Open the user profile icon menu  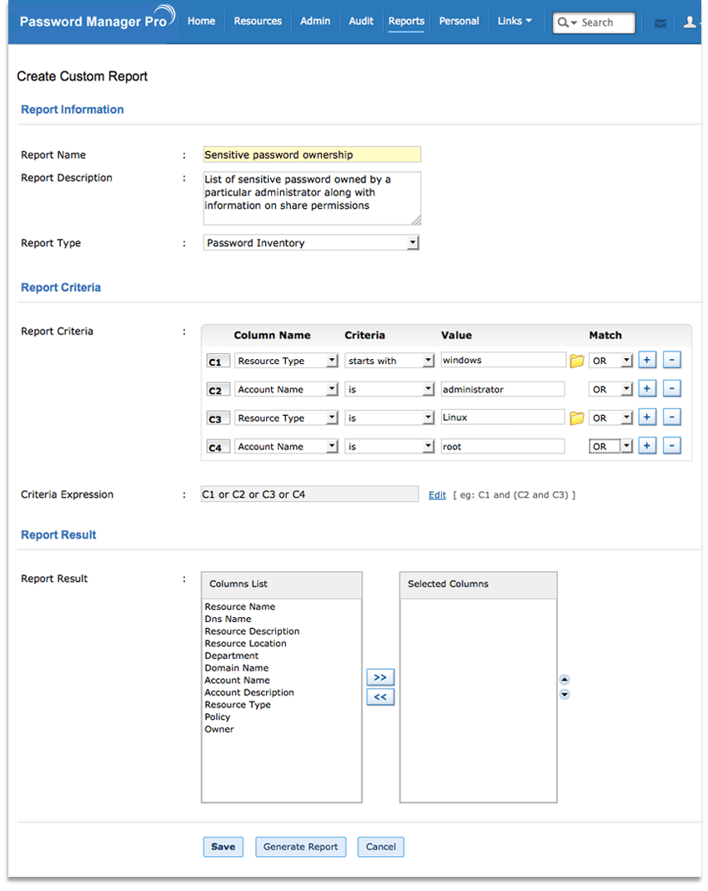[x=690, y=23]
